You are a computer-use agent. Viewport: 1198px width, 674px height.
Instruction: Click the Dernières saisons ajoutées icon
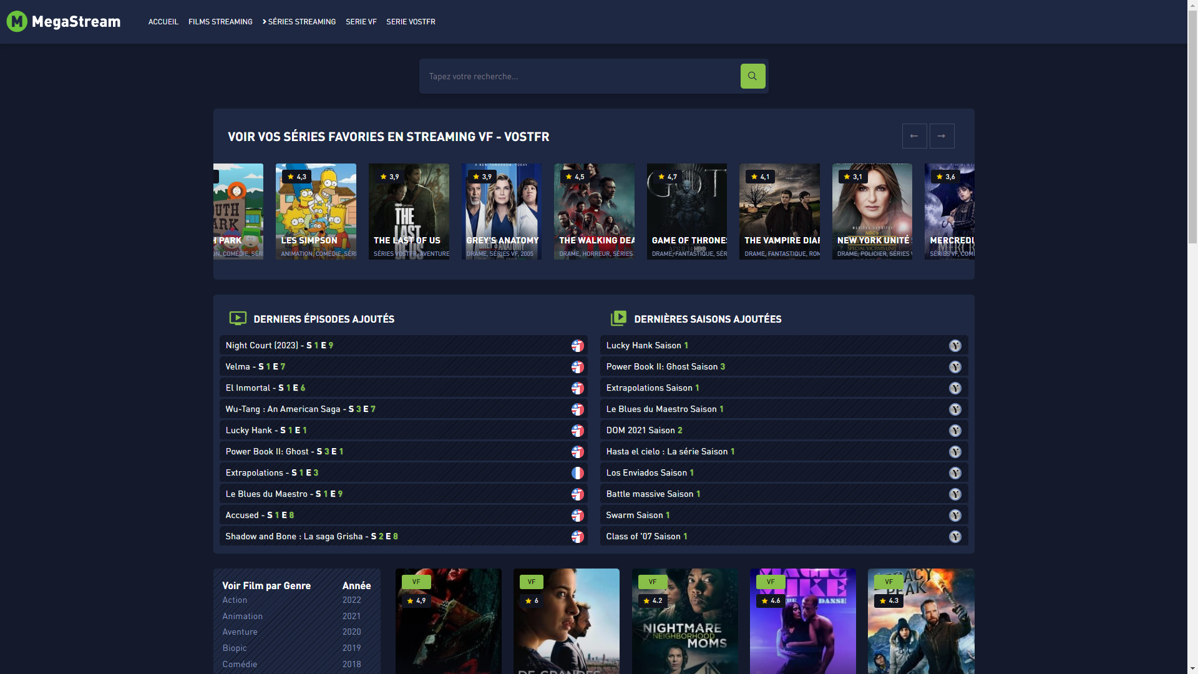pyautogui.click(x=618, y=318)
